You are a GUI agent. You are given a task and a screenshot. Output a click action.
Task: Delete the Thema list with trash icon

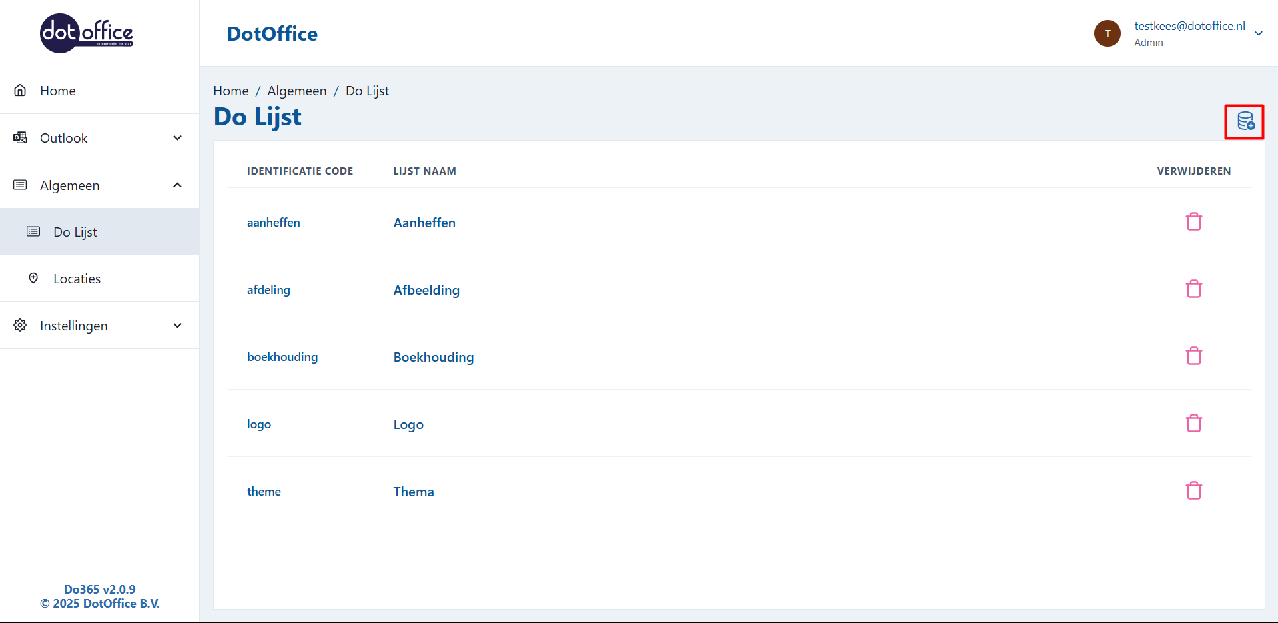pos(1193,490)
